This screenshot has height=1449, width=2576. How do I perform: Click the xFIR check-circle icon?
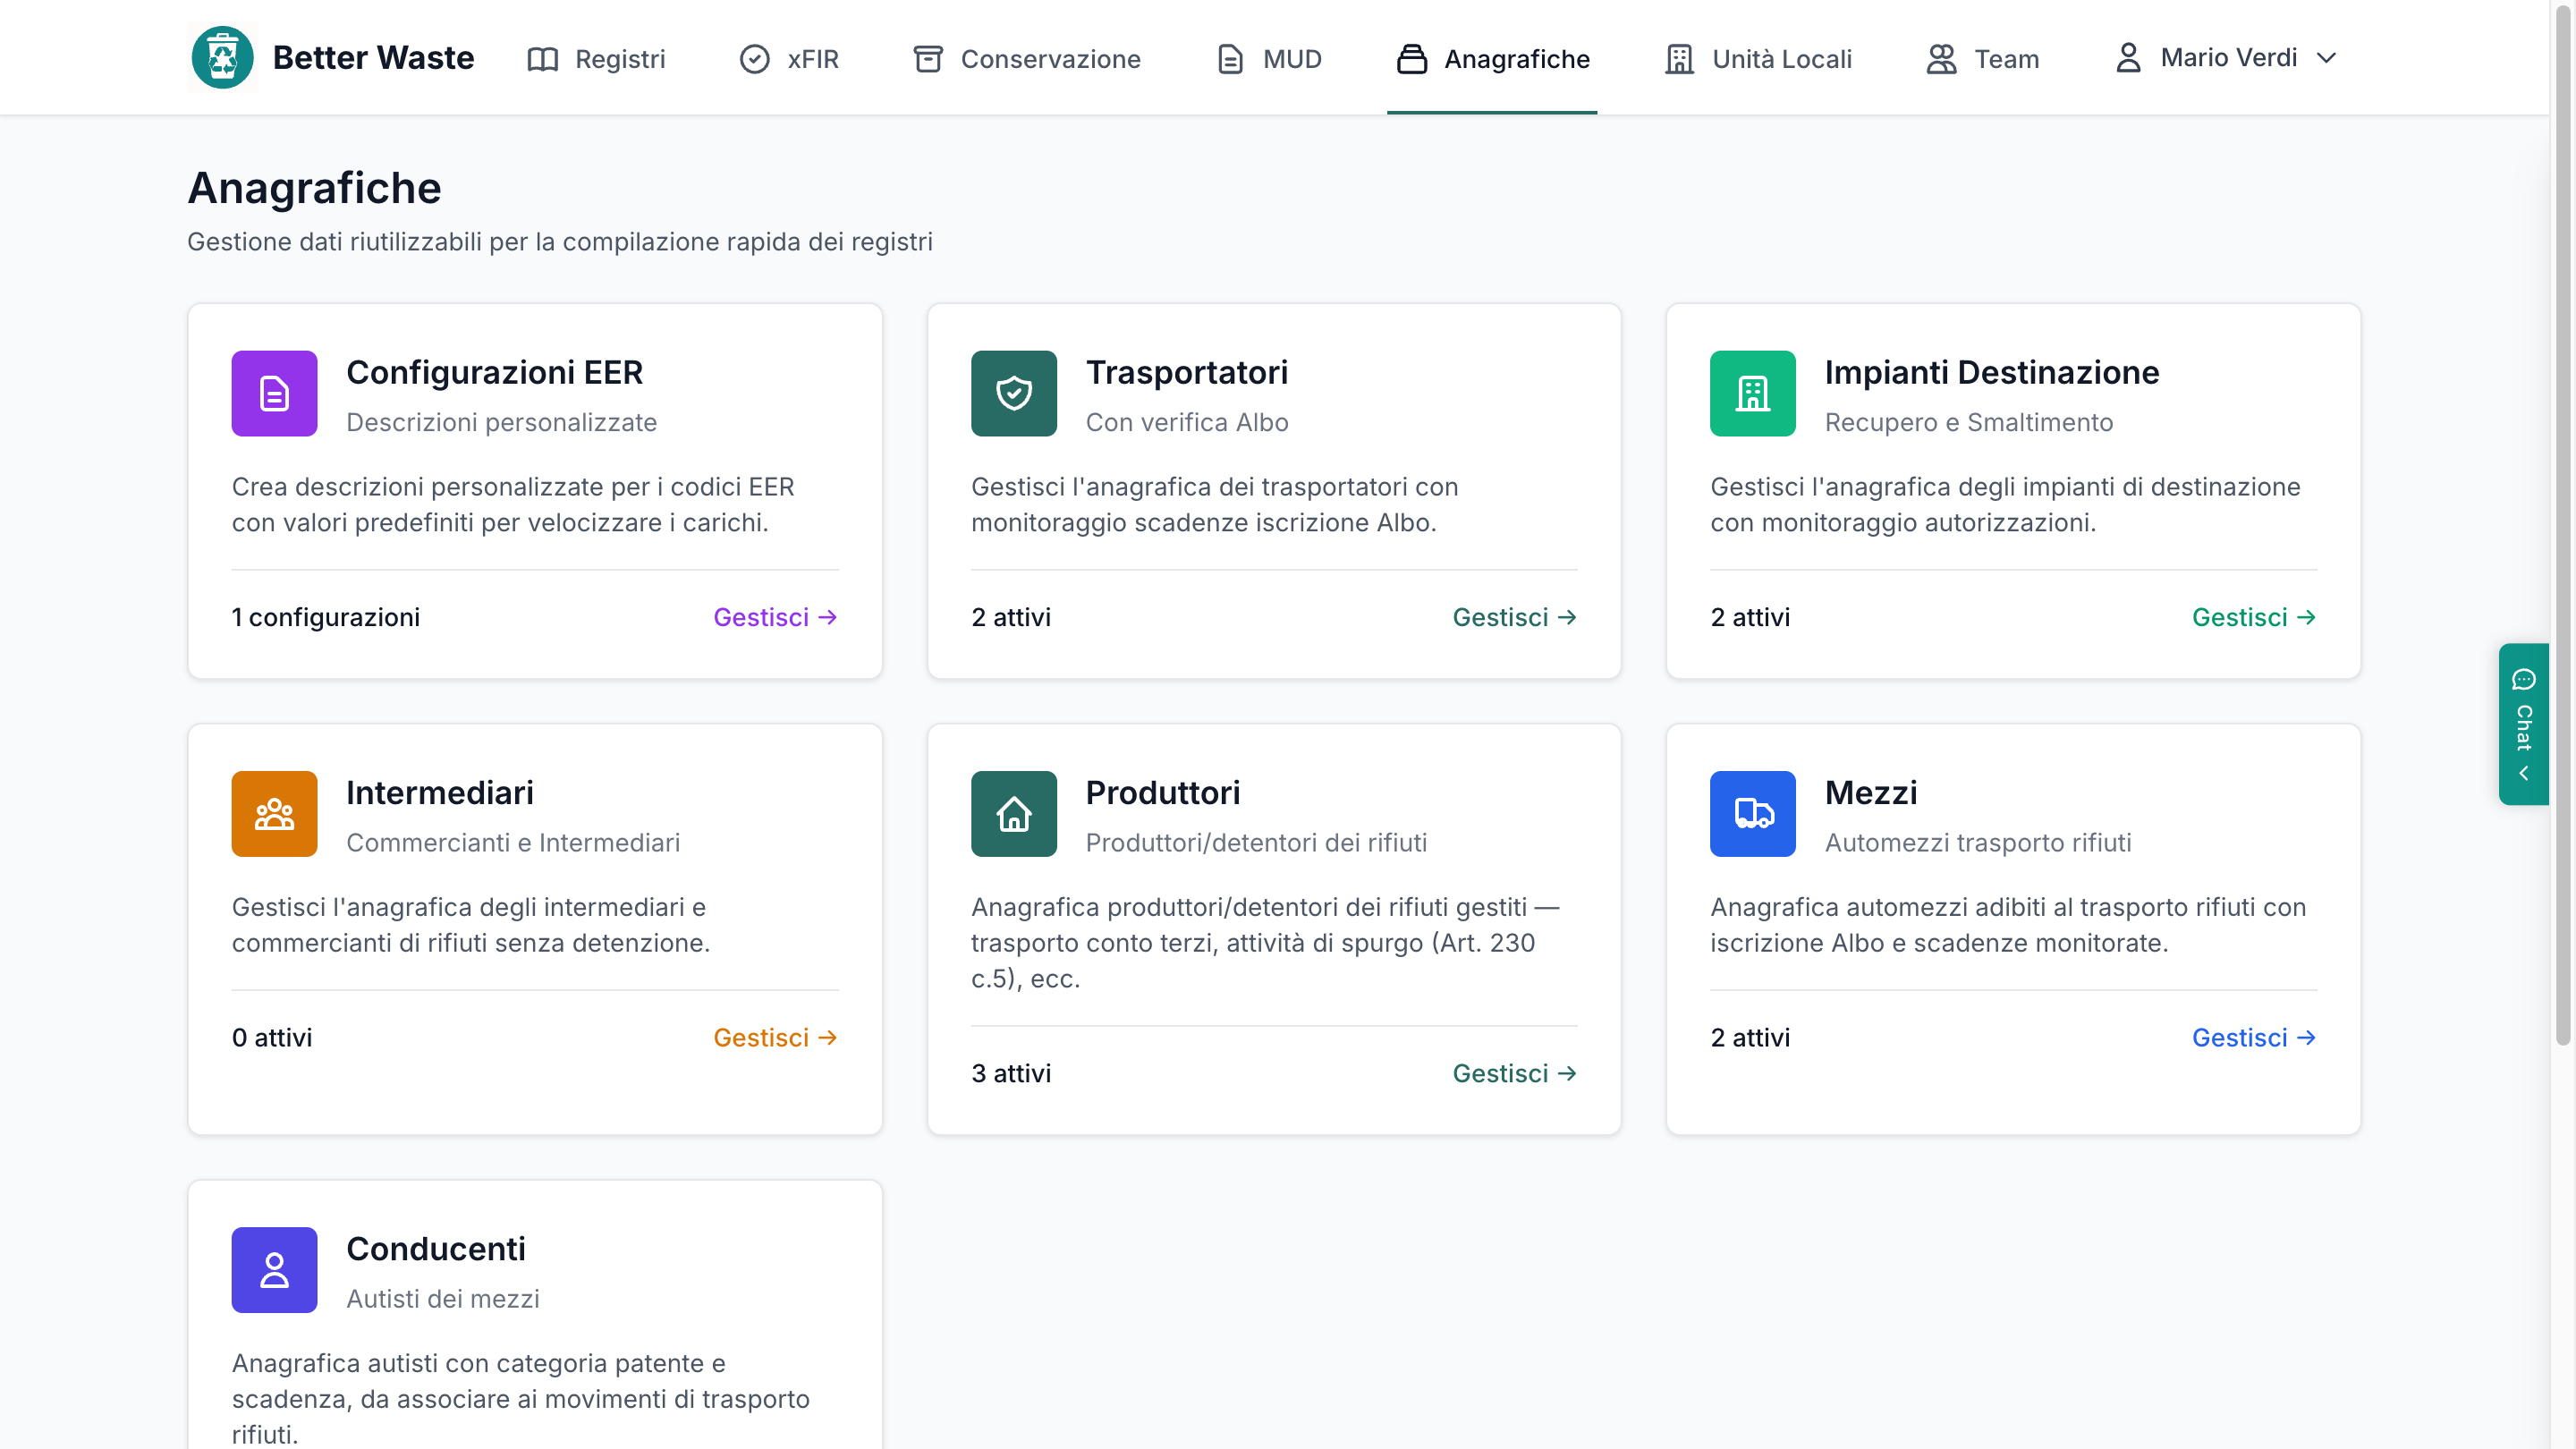754,59
